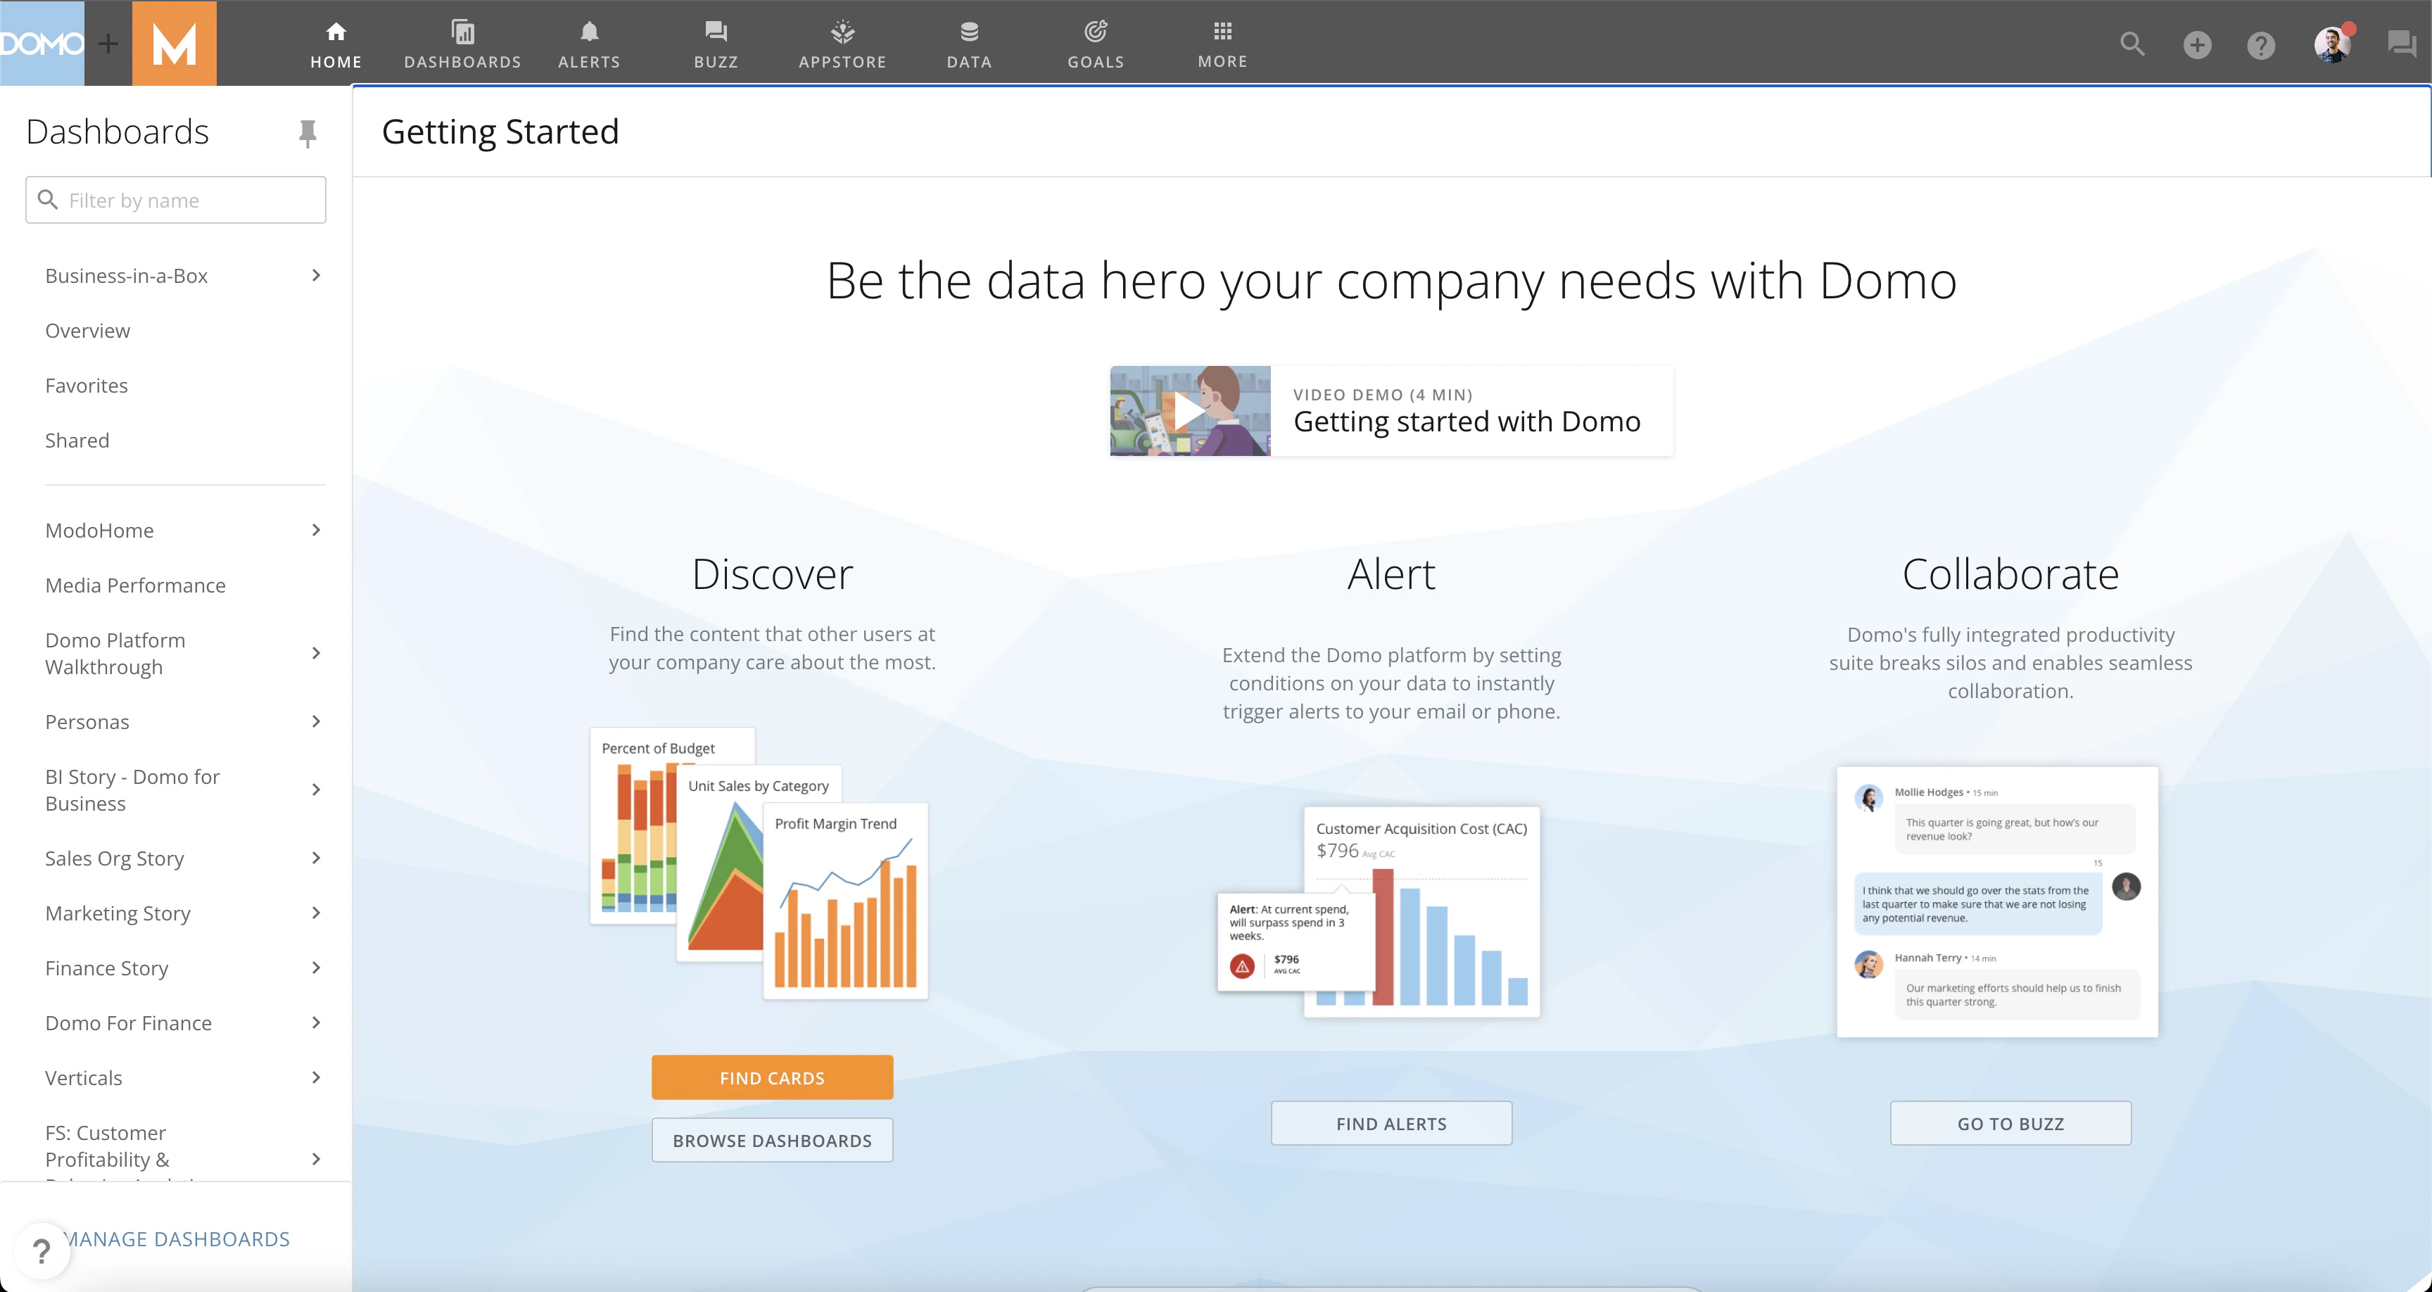The height and width of the screenshot is (1292, 2432).
Task: Click the search magnifier in header
Action: [x=2132, y=44]
